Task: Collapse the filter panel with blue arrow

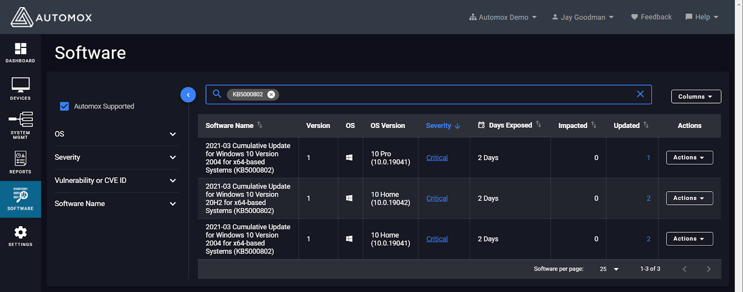Action: click(188, 95)
